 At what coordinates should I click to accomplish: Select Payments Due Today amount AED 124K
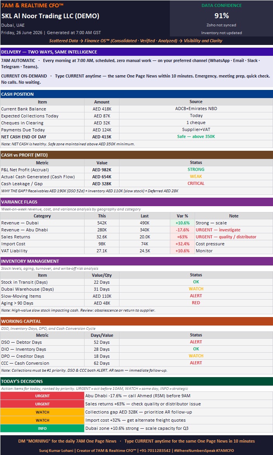[x=102, y=130]
